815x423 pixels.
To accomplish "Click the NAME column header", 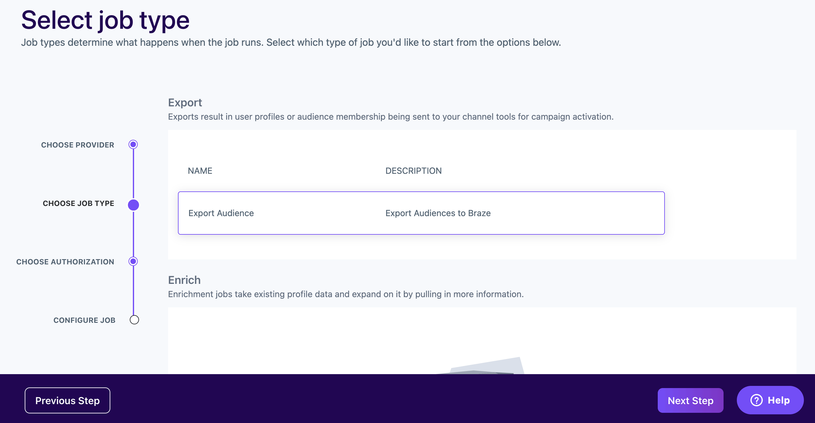I will [x=200, y=171].
